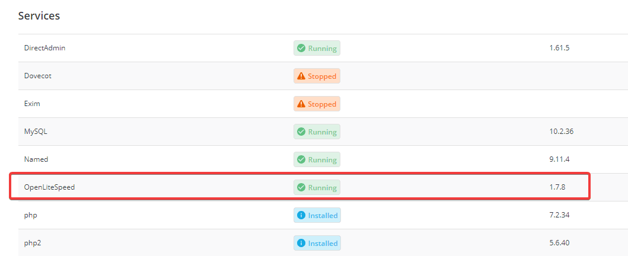628x256 pixels.
Task: Click the blue info icon for php2
Action: point(301,243)
